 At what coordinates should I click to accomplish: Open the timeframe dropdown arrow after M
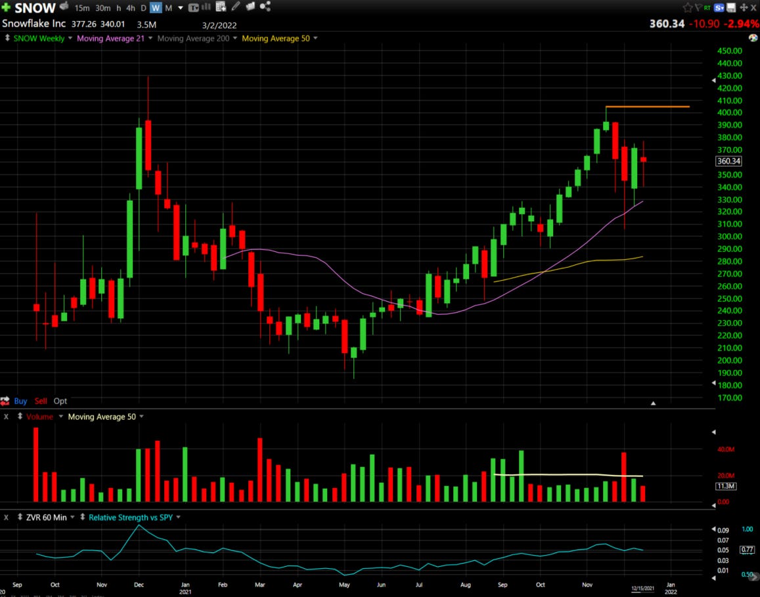tap(180, 8)
